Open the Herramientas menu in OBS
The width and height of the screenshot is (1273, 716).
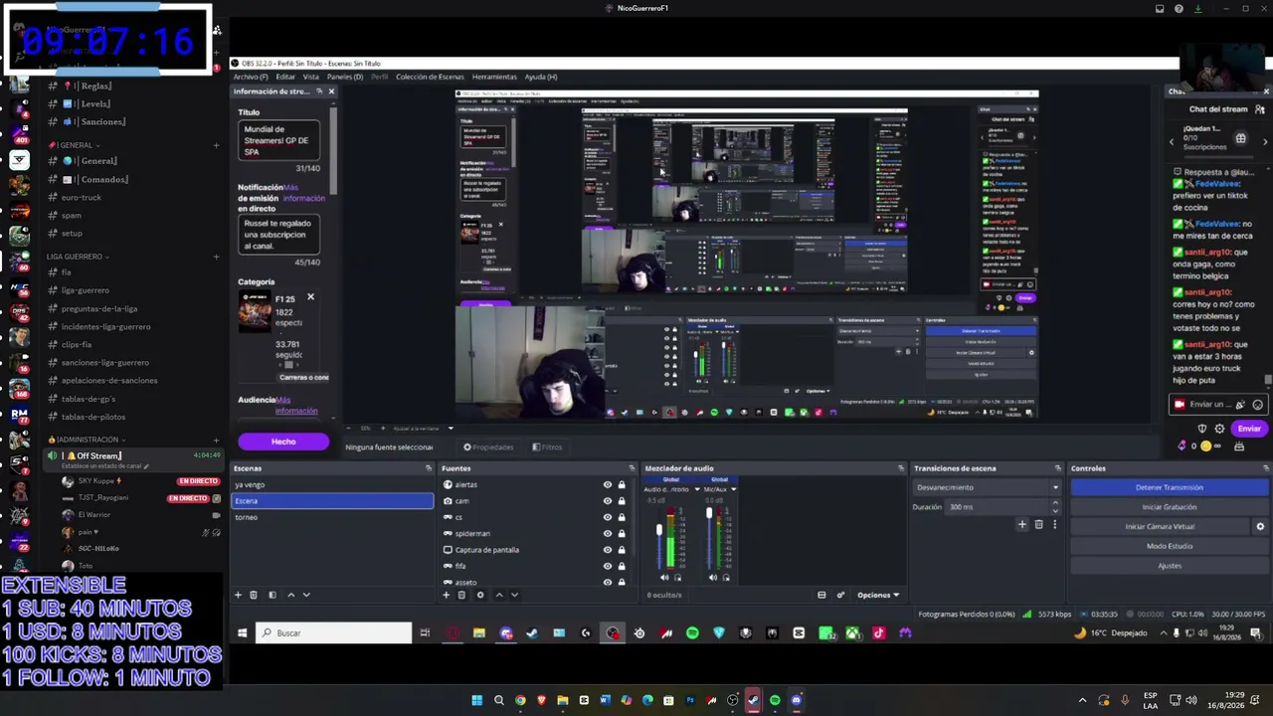[494, 77]
